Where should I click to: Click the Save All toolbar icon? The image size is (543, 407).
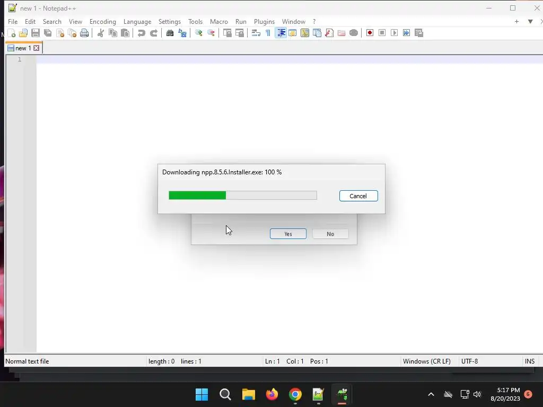(x=48, y=33)
